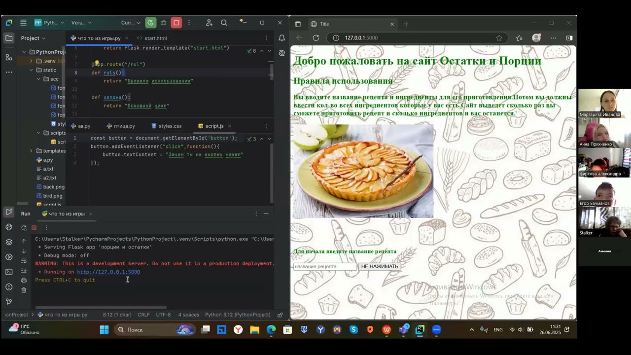Screen dimensions: 631x355
Task: Open the Run tool window icon
Action: (9, 212)
